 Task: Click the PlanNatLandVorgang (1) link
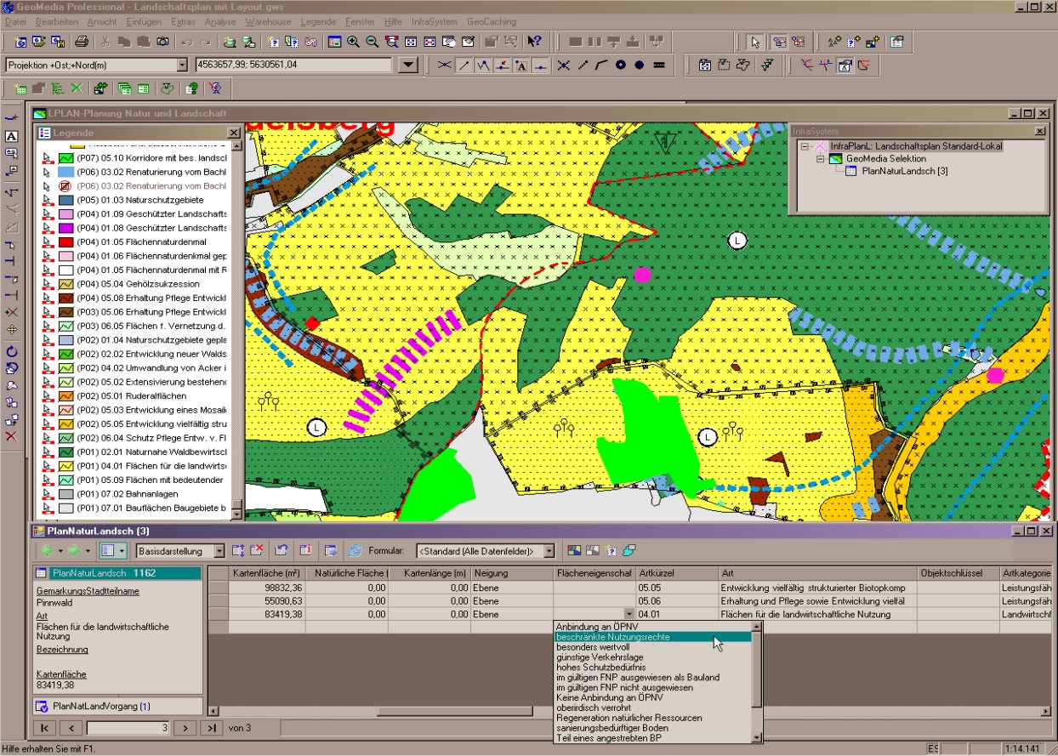pos(100,707)
